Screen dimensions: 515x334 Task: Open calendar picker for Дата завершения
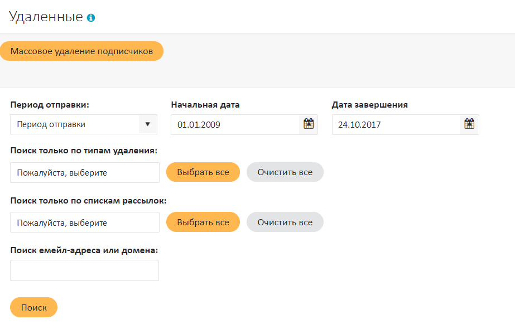[469, 124]
